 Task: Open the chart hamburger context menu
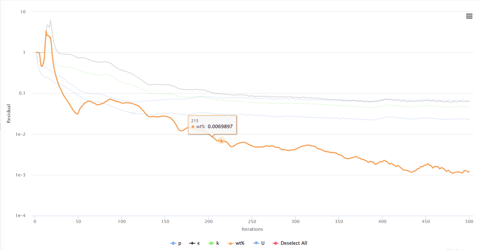tap(469, 16)
